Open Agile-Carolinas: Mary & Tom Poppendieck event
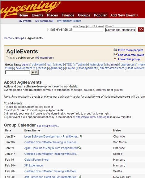 pyautogui.click(x=51, y=148)
